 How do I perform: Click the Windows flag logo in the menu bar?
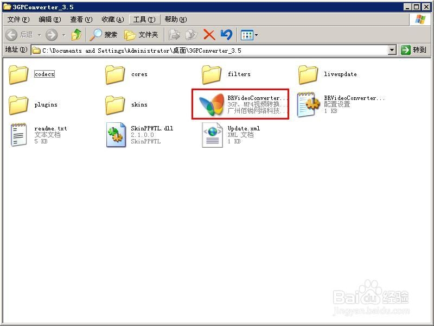420,20
